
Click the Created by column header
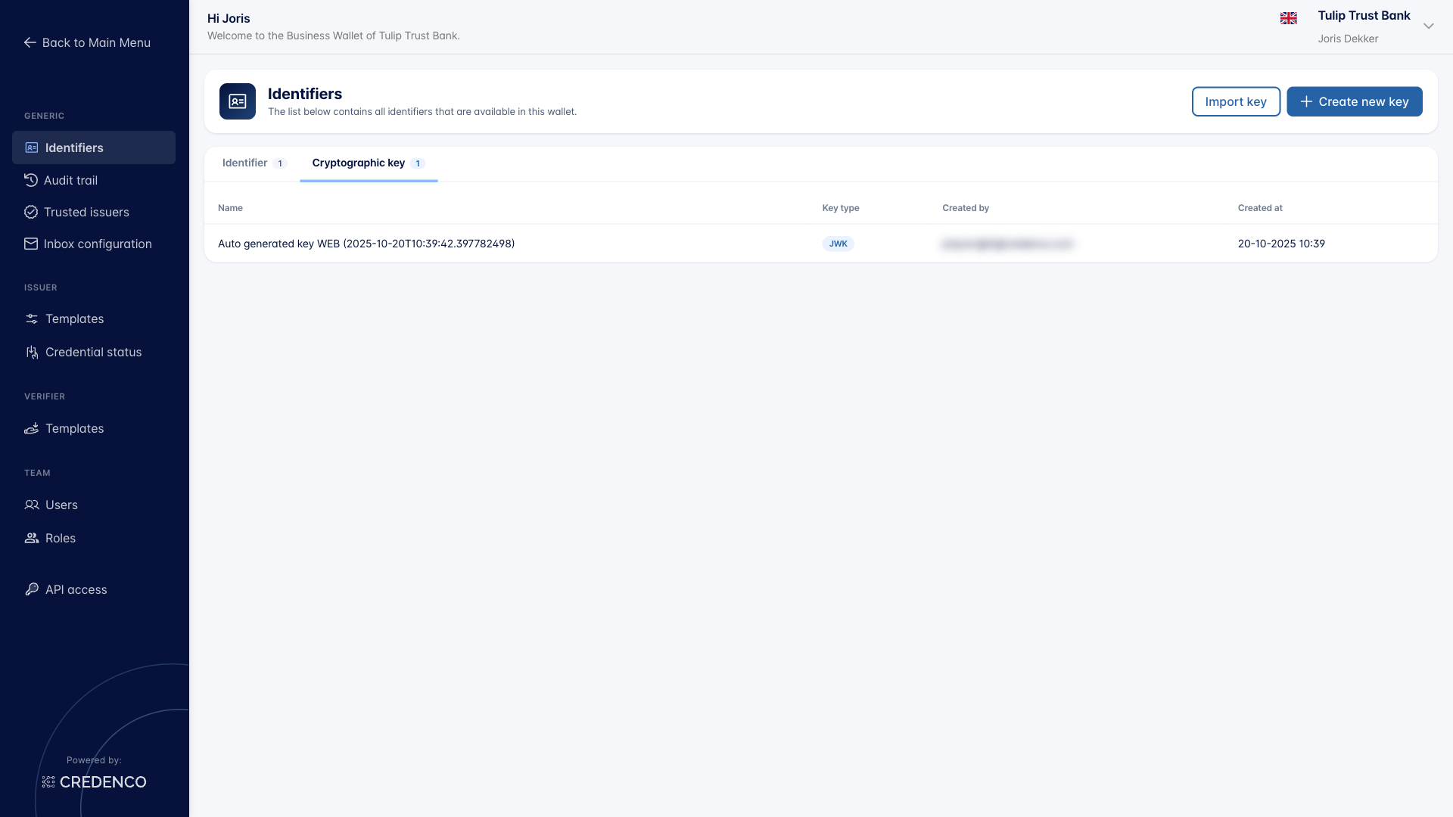tap(966, 208)
